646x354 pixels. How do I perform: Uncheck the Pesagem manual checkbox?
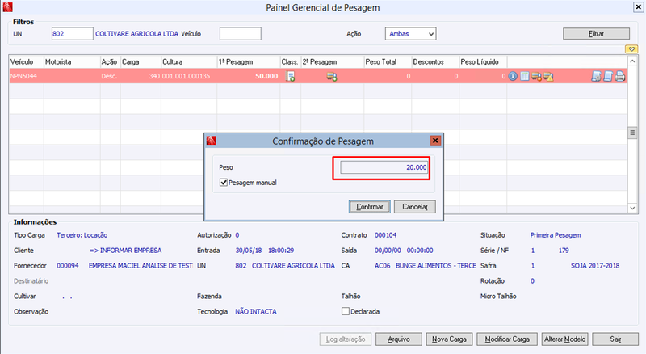pos(224,183)
